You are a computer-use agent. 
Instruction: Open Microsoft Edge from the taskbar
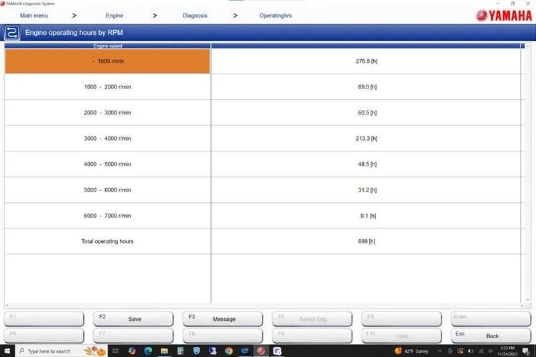click(x=148, y=350)
